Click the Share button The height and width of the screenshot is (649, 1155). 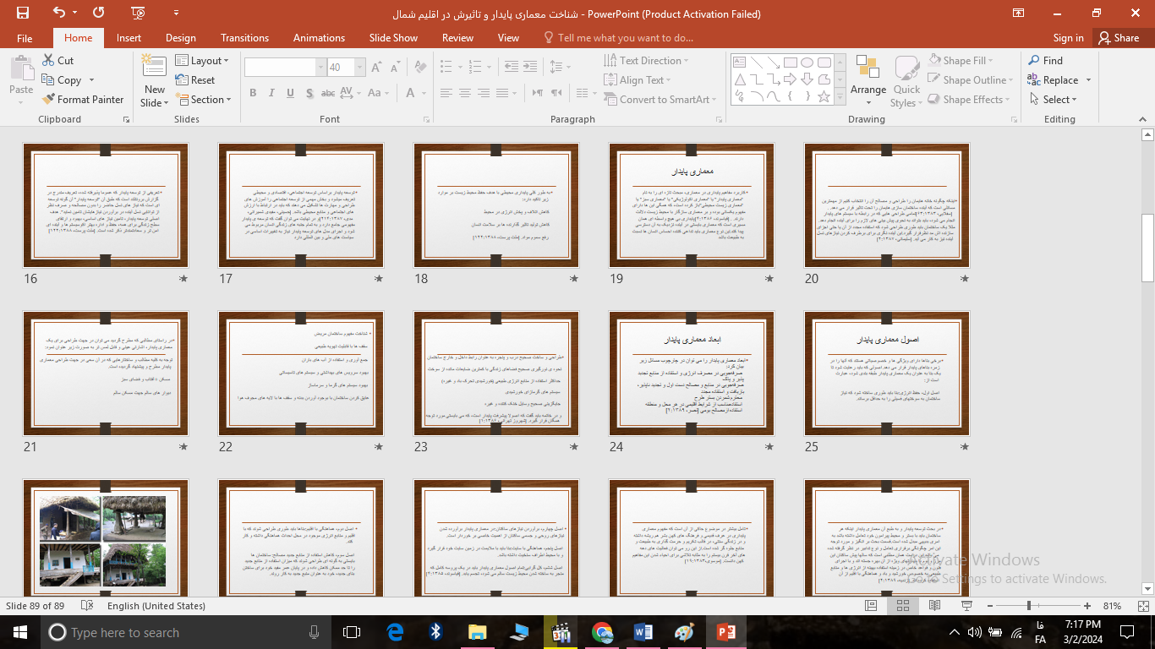[1118, 38]
